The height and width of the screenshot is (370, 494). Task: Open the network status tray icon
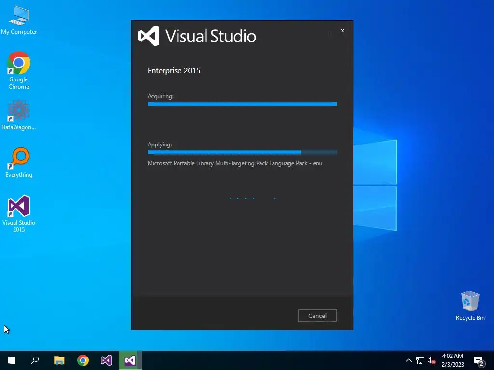pos(420,360)
